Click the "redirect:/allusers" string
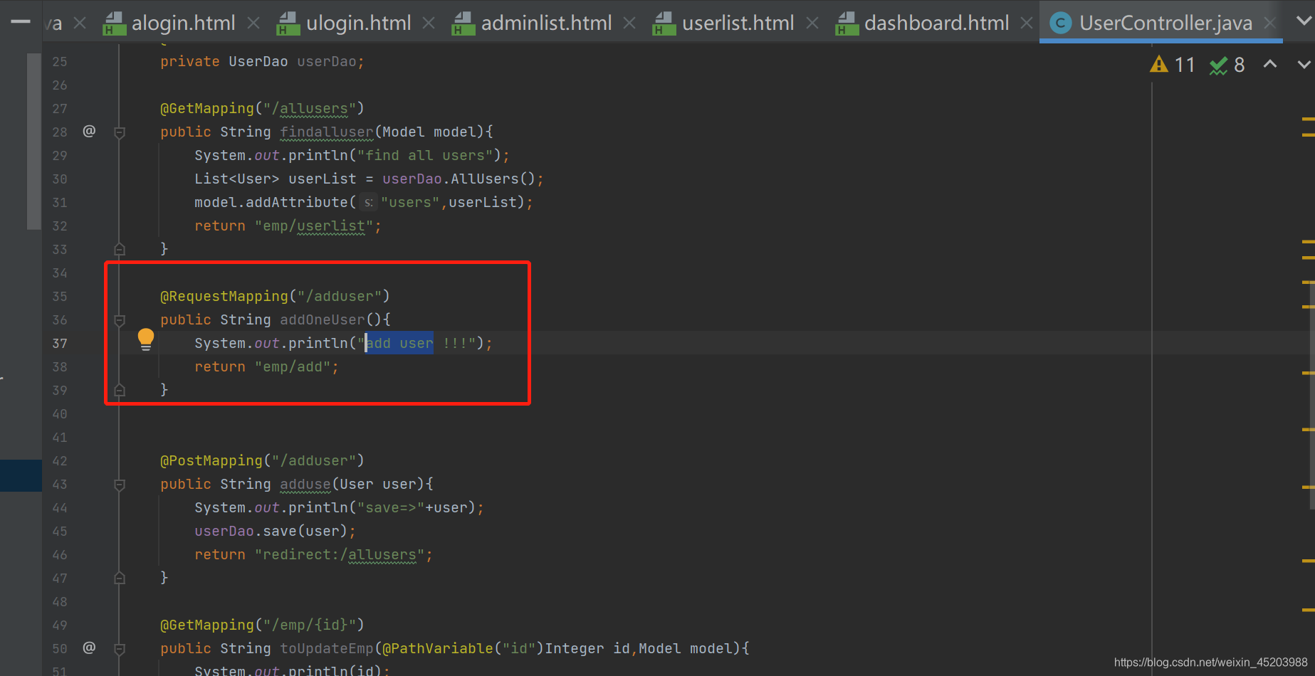 (x=340, y=554)
